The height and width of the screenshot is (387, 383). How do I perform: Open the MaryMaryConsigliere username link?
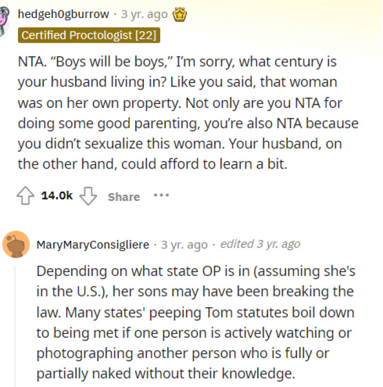point(93,245)
